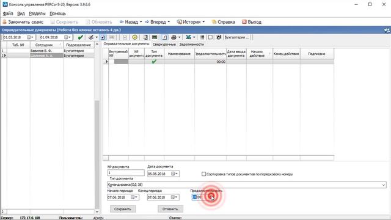This screenshot has height=220, width=391.
Task: Click the История toolbar button
Action: [189, 22]
